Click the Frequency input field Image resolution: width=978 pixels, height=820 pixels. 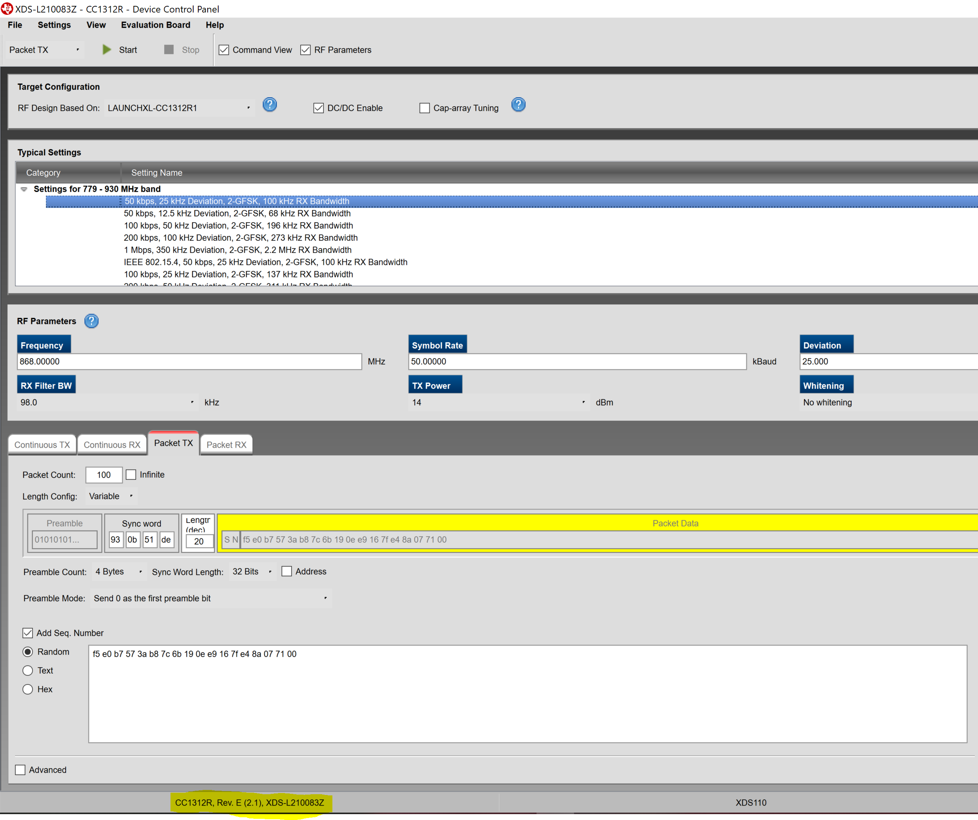pos(189,362)
